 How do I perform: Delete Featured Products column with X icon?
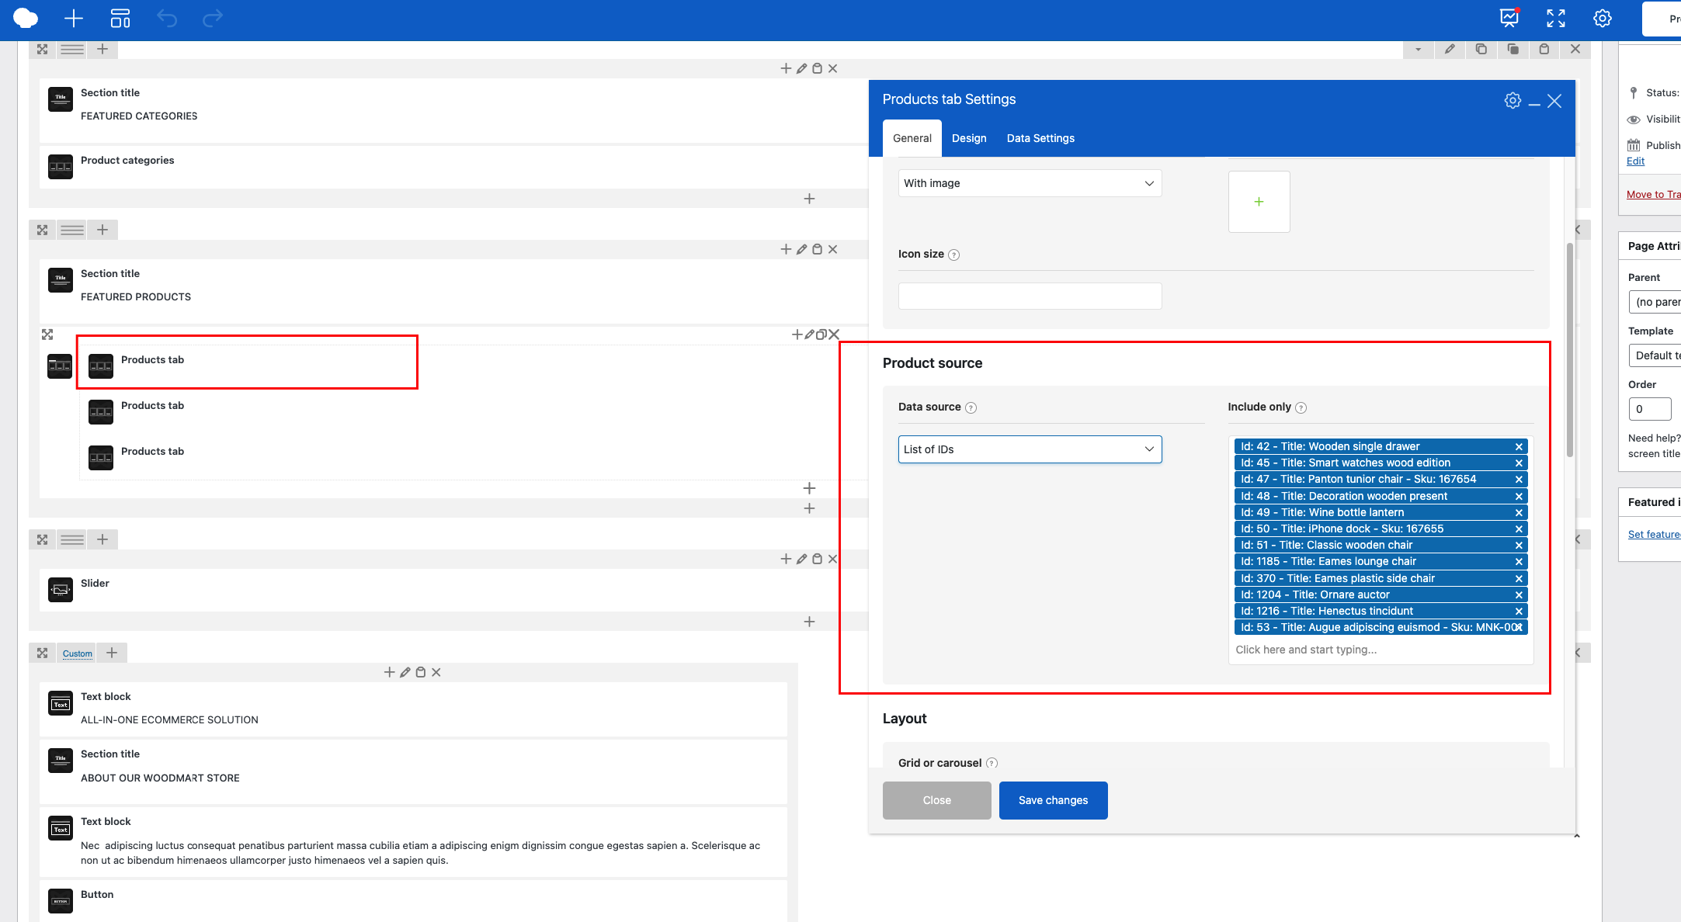point(832,249)
